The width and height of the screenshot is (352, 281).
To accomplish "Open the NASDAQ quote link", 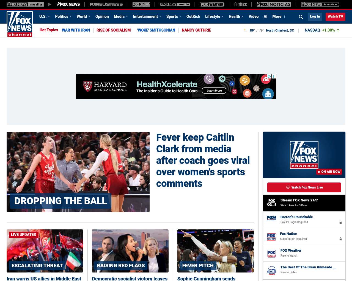I will tap(313, 30).
